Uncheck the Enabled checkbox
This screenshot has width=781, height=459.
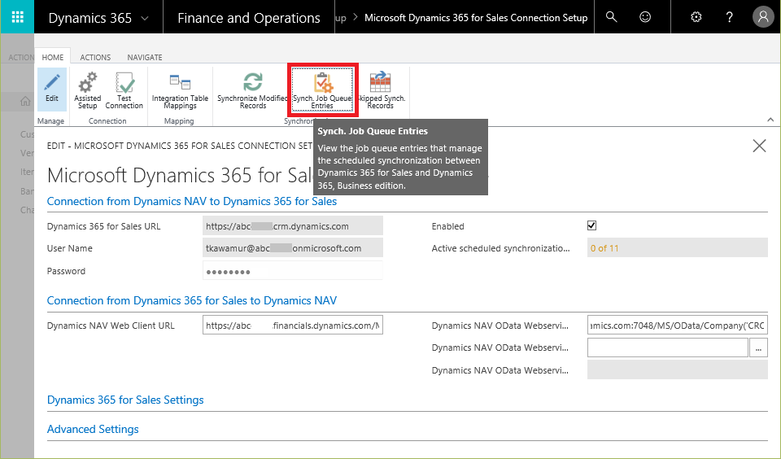(591, 225)
